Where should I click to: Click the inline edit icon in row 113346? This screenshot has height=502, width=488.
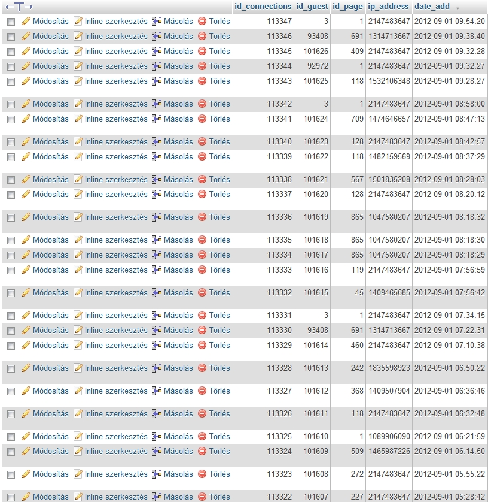[x=78, y=36]
